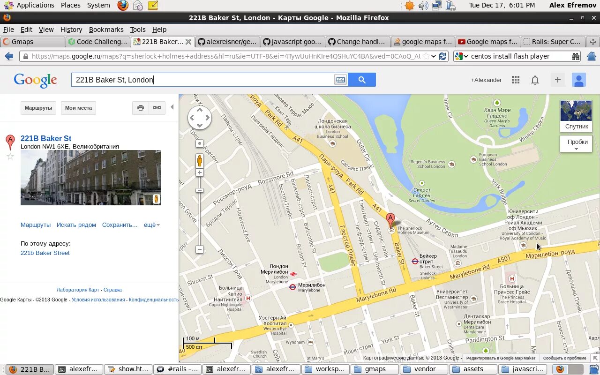Print the map using the printer icon

pyautogui.click(x=140, y=108)
